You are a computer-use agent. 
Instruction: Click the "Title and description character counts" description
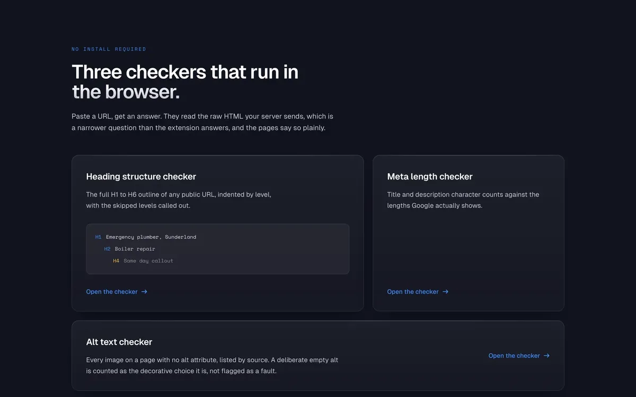point(463,200)
